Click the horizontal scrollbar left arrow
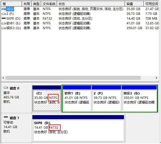This screenshot has width=161, height=144. tap(3, 78)
